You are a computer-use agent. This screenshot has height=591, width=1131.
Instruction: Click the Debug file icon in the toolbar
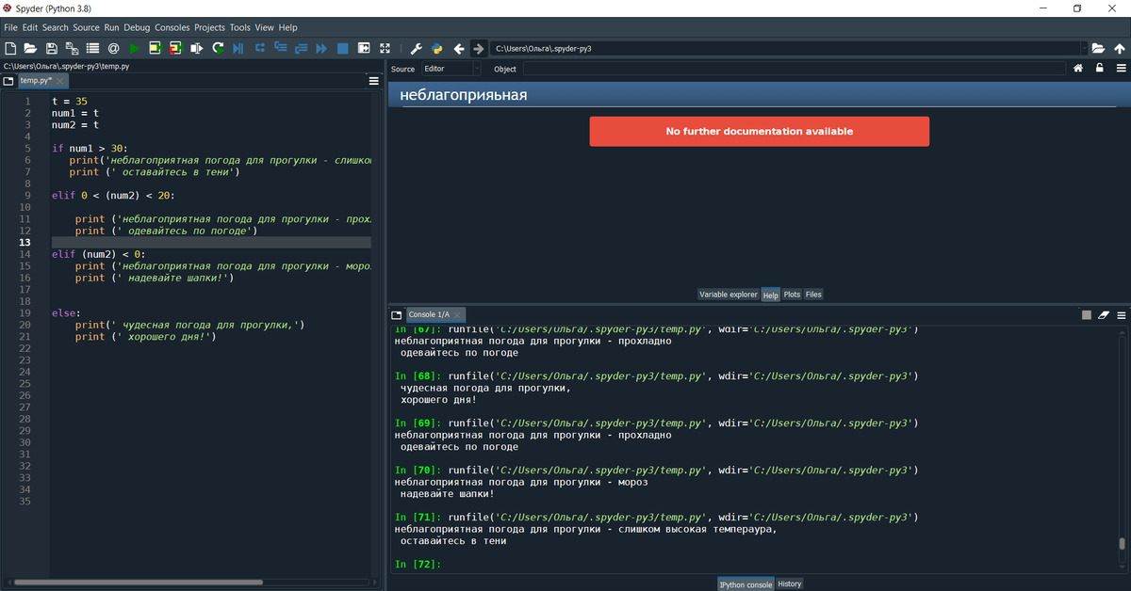click(238, 48)
